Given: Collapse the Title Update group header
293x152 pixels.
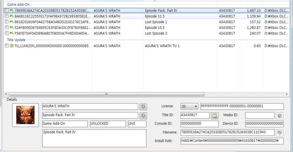Looking at the screenshot, I should tap(16, 40).
